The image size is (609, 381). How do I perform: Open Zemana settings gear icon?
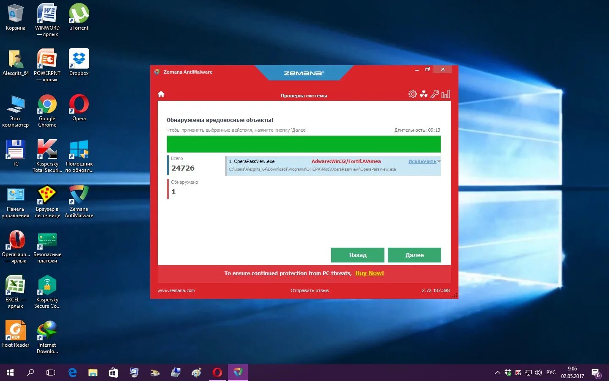412,94
